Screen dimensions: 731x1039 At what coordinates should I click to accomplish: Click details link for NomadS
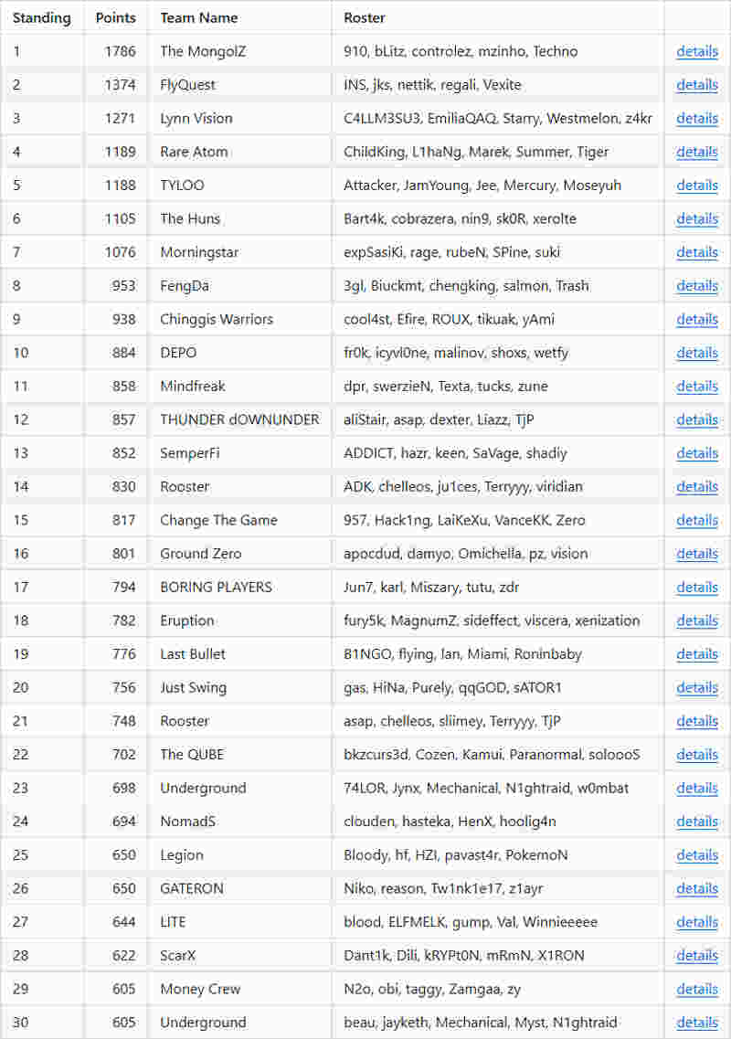(696, 822)
